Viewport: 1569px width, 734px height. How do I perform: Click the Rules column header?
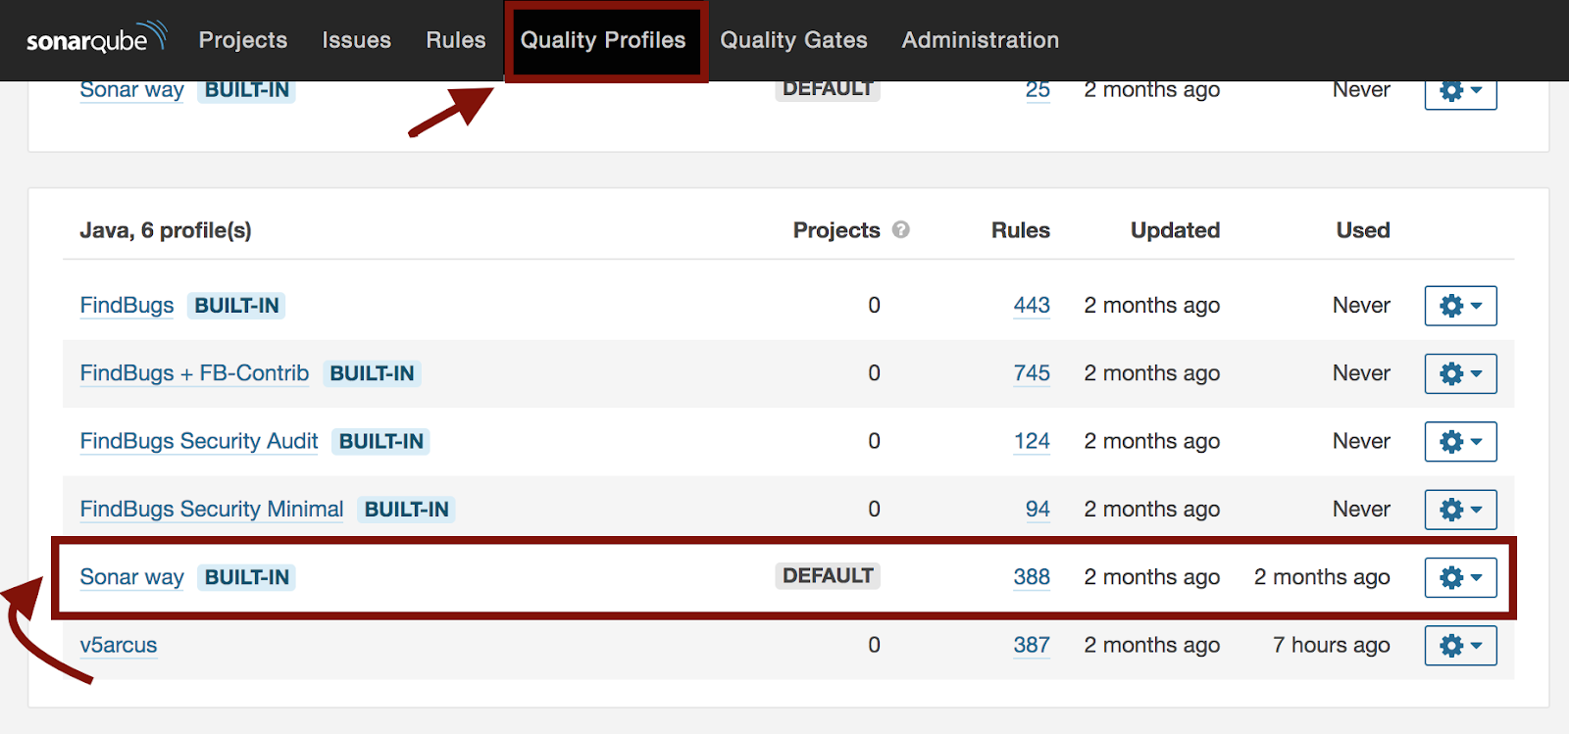pos(1020,230)
